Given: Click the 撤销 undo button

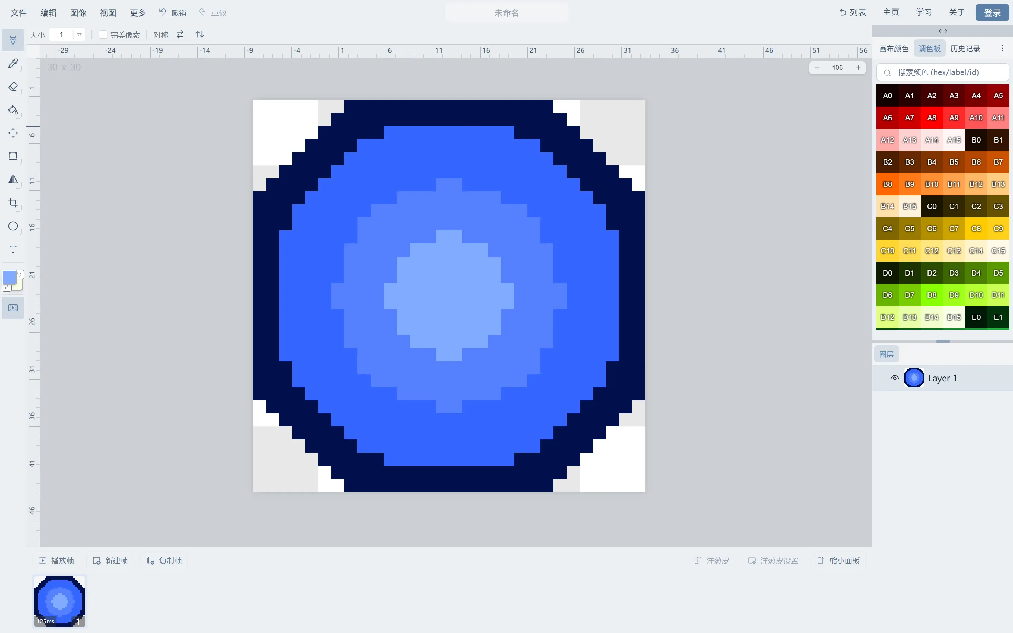Looking at the screenshot, I should coord(172,13).
